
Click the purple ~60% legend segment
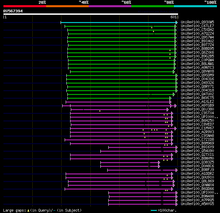click(x=110, y=6)
